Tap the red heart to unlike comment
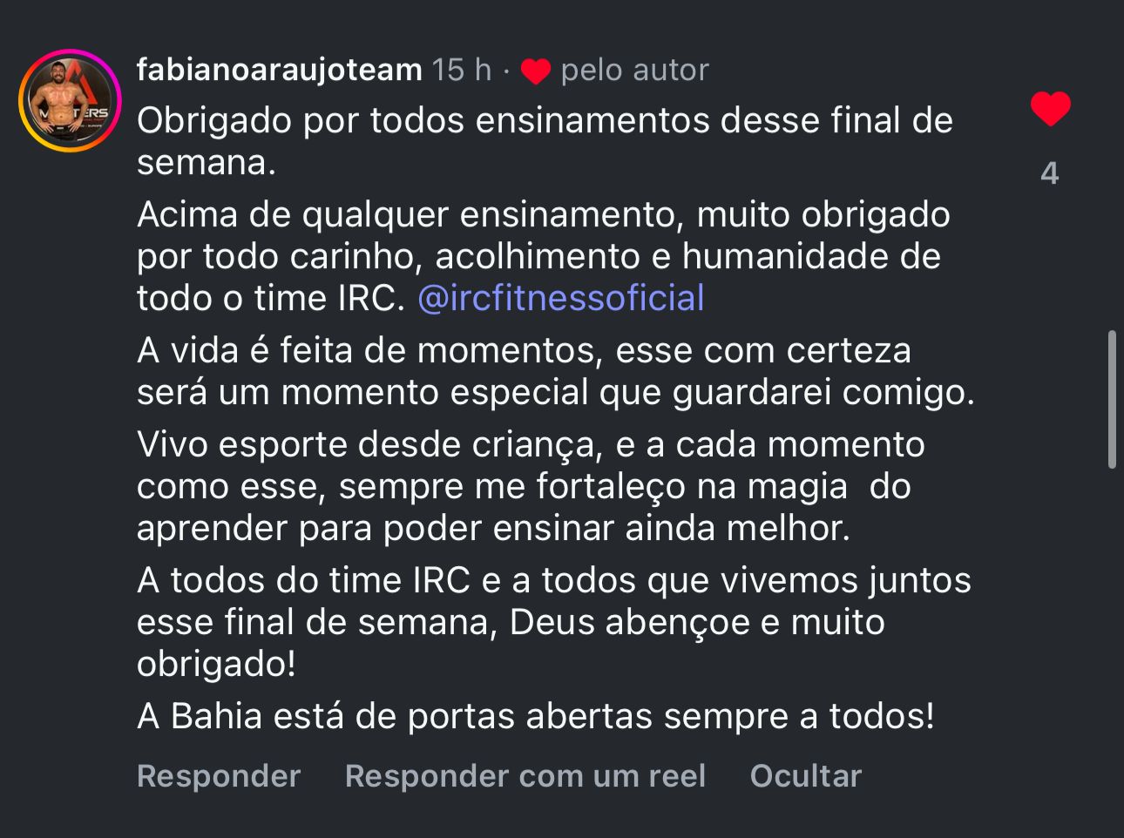The width and height of the screenshot is (1124, 838). pos(1050,110)
